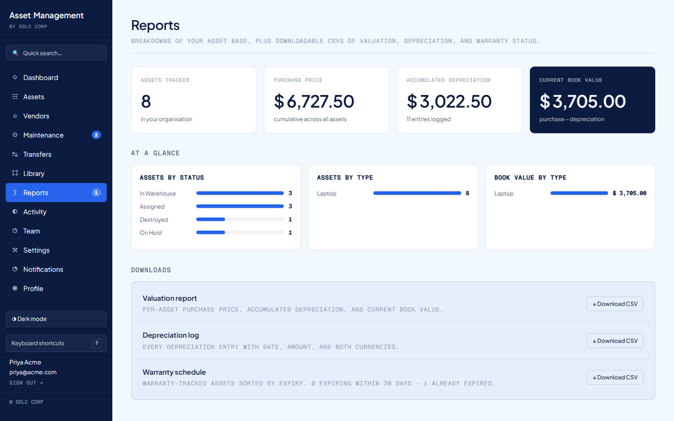Go to the Assets page
Screen dimensions: 674x421
tap(56, 96)
